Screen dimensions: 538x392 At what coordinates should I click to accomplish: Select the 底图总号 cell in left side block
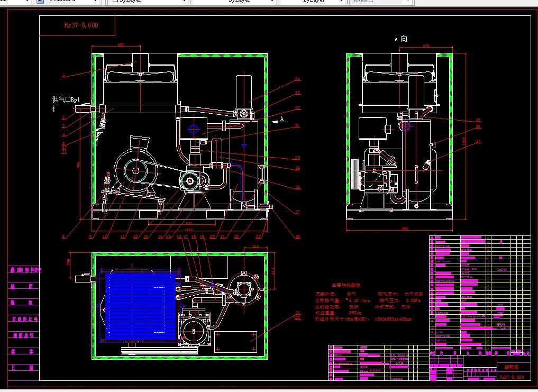23,335
